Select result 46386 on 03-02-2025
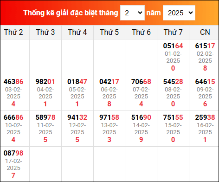Image resolution: width=219 pixels, height=182 pixels. click(13, 82)
